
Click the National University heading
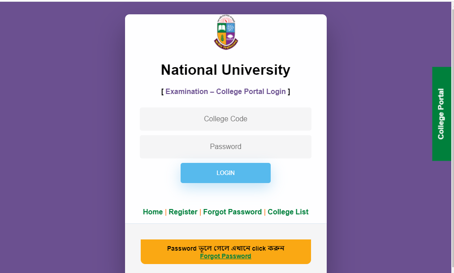[x=225, y=70]
